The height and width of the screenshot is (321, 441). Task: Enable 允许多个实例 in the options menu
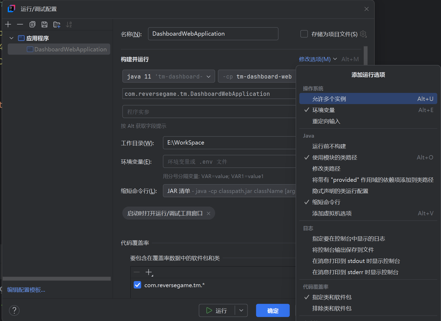[329, 98]
